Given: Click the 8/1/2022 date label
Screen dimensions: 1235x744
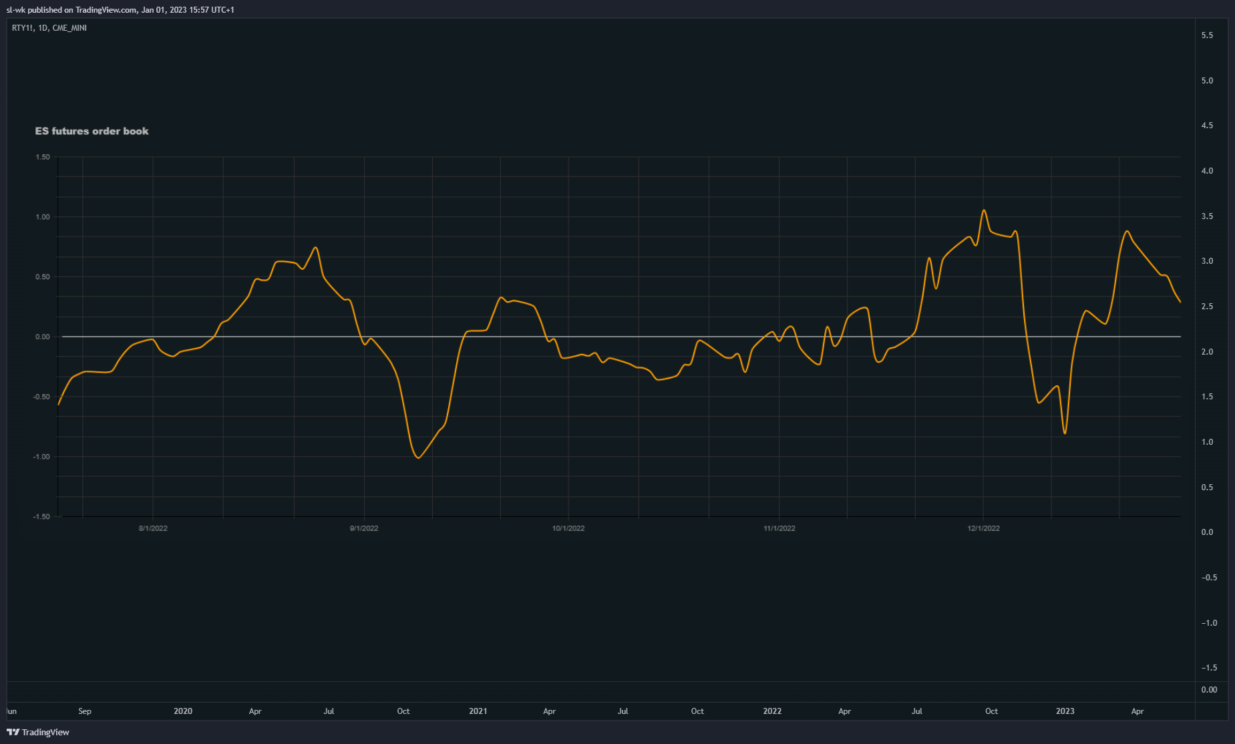Looking at the screenshot, I should coord(153,528).
